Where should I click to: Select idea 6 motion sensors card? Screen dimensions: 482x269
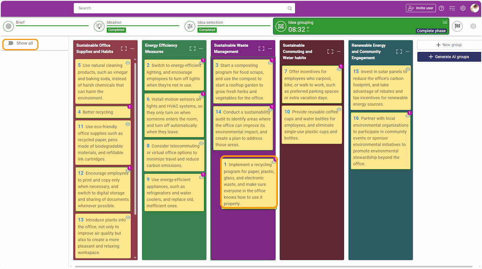(x=174, y=115)
